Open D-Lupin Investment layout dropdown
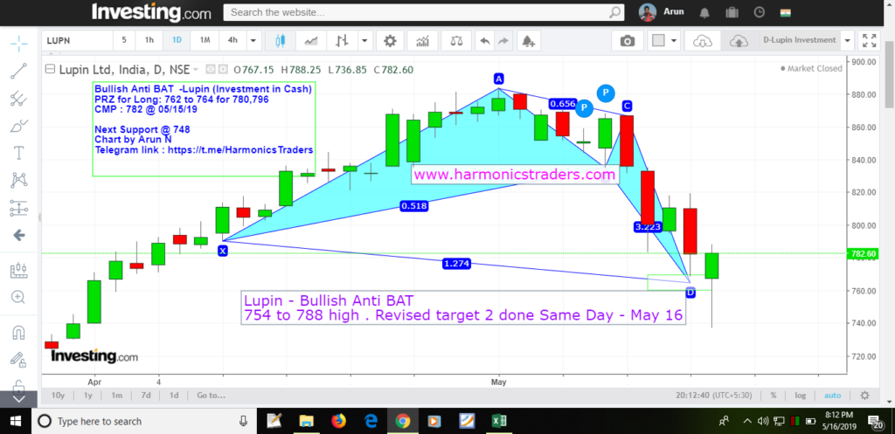 click(x=848, y=40)
